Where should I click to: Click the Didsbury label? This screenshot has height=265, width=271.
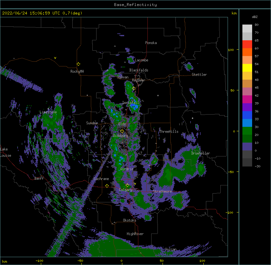[121, 136]
